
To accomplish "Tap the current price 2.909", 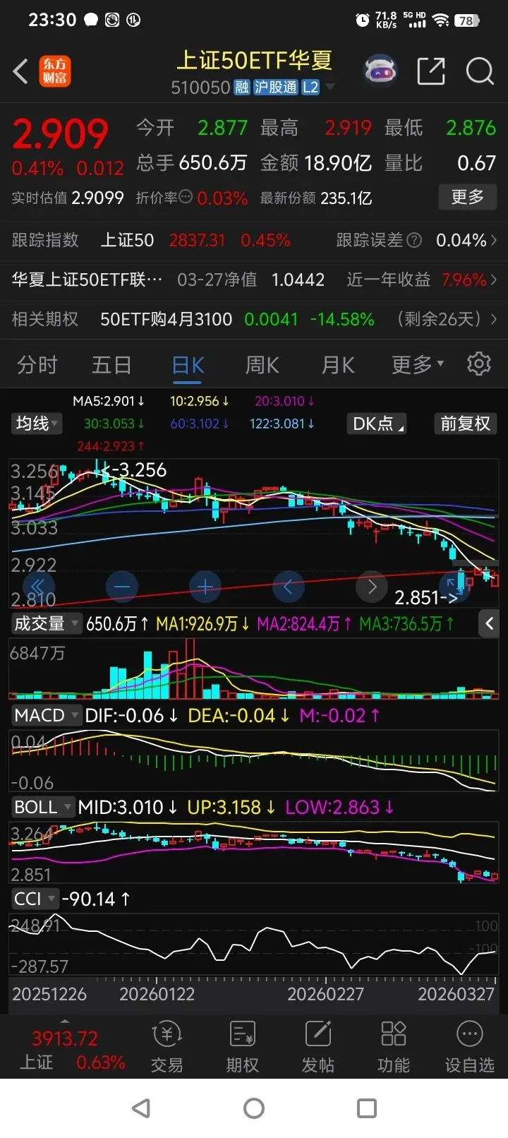I will tap(61, 134).
